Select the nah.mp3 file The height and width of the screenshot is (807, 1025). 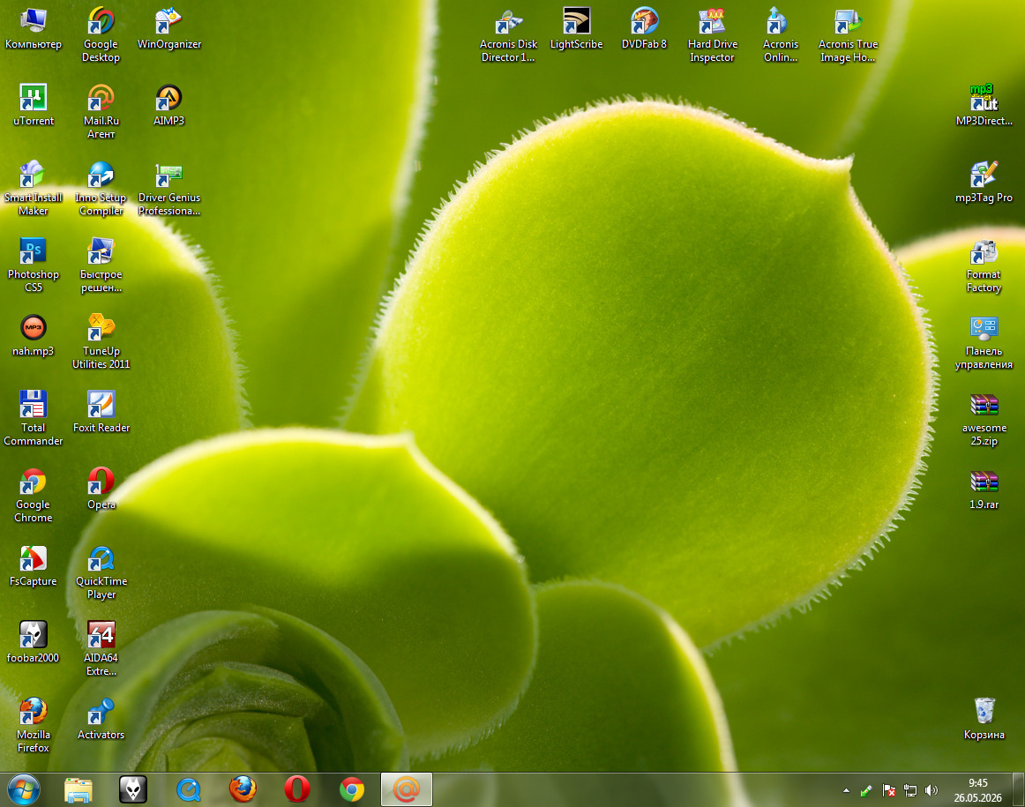[34, 336]
